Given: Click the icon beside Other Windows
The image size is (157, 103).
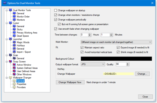Looking at the screenshot, I should pos(14,74).
